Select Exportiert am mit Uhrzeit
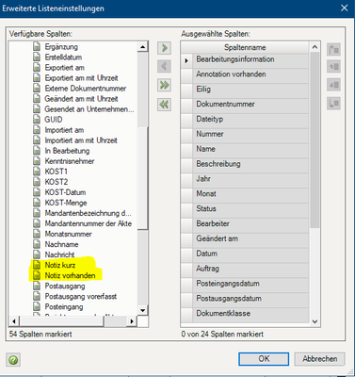The image size is (355, 377). (81, 78)
